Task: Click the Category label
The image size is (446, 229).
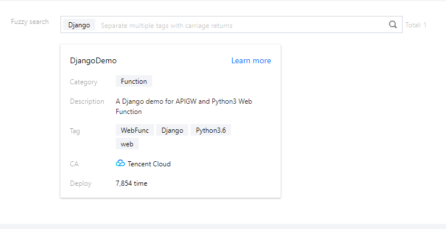Action: 84,82
